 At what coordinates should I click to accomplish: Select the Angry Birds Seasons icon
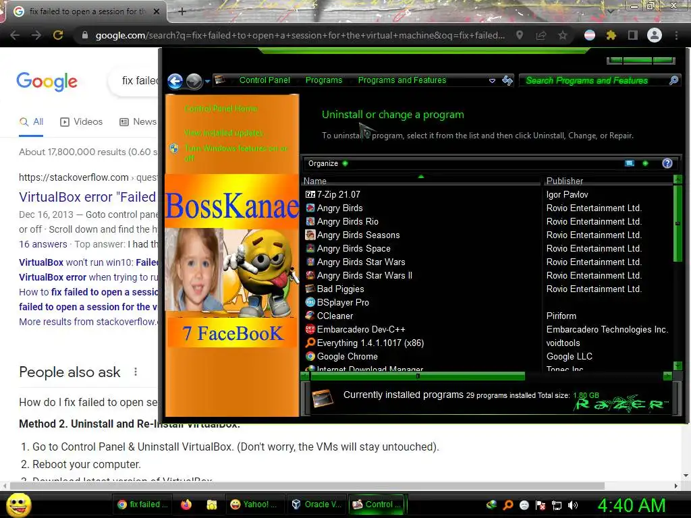(310, 235)
